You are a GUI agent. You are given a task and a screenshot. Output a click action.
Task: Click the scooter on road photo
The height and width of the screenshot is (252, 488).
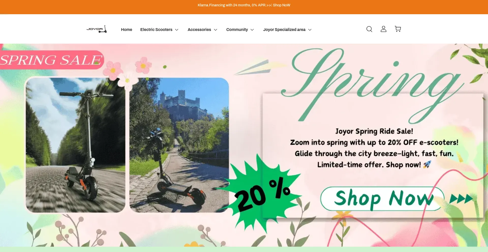75,145
